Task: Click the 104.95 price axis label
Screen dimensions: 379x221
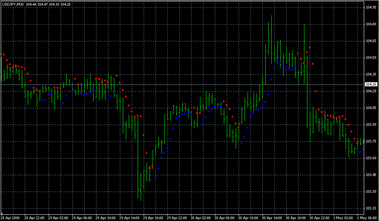Action: coord(371,7)
